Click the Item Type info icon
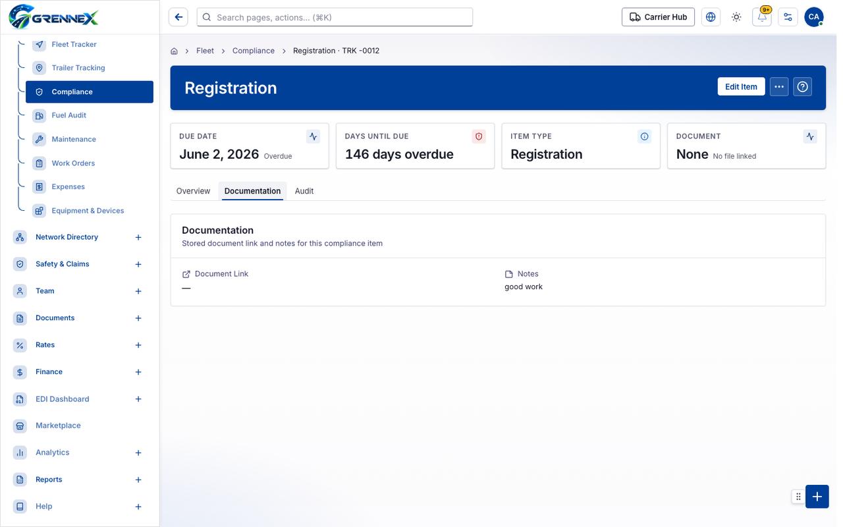This screenshot has height=527, width=843. 645,136
